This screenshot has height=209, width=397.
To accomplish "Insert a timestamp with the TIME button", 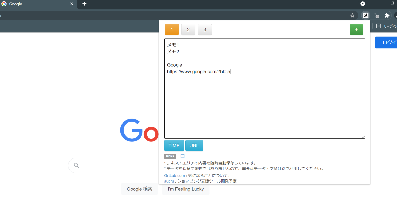I will pyautogui.click(x=174, y=145).
